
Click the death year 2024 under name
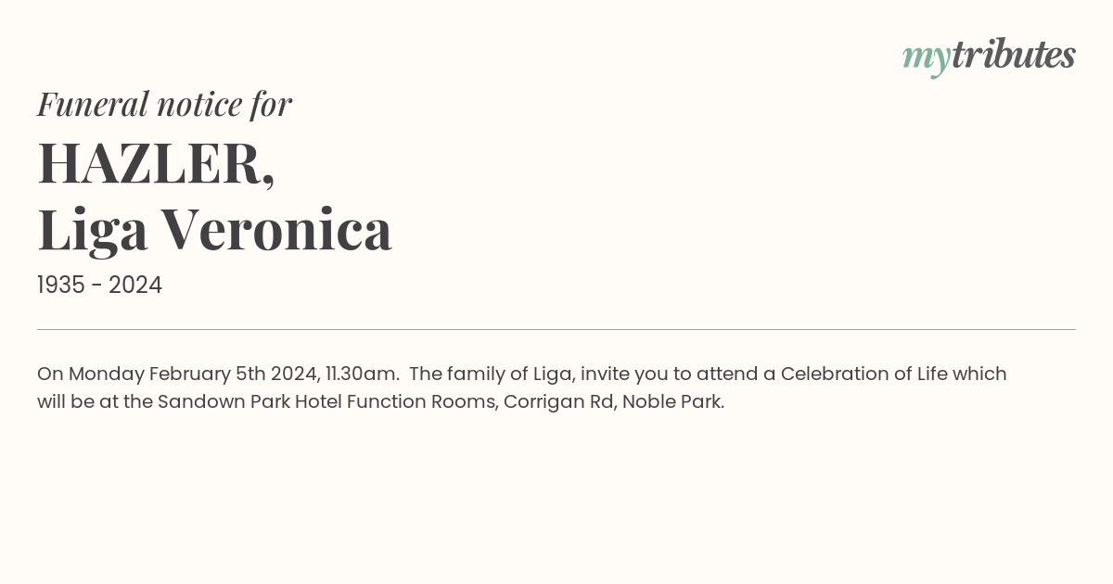click(x=135, y=286)
